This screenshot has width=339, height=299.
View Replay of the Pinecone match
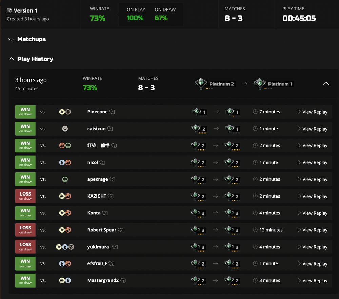313,112
